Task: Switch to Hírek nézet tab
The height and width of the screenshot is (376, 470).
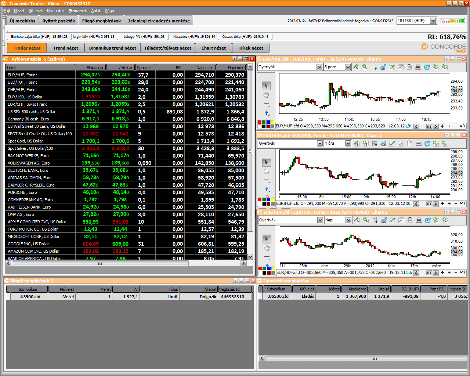Action: point(251,48)
